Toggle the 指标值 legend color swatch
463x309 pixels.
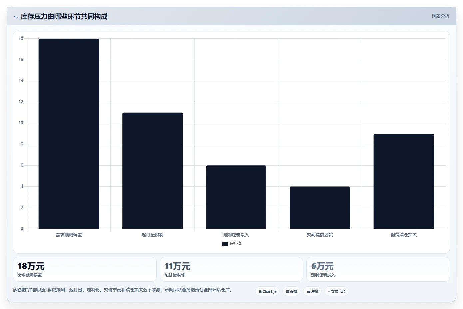[x=225, y=244]
